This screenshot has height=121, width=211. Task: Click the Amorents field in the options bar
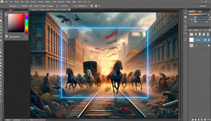65,6
